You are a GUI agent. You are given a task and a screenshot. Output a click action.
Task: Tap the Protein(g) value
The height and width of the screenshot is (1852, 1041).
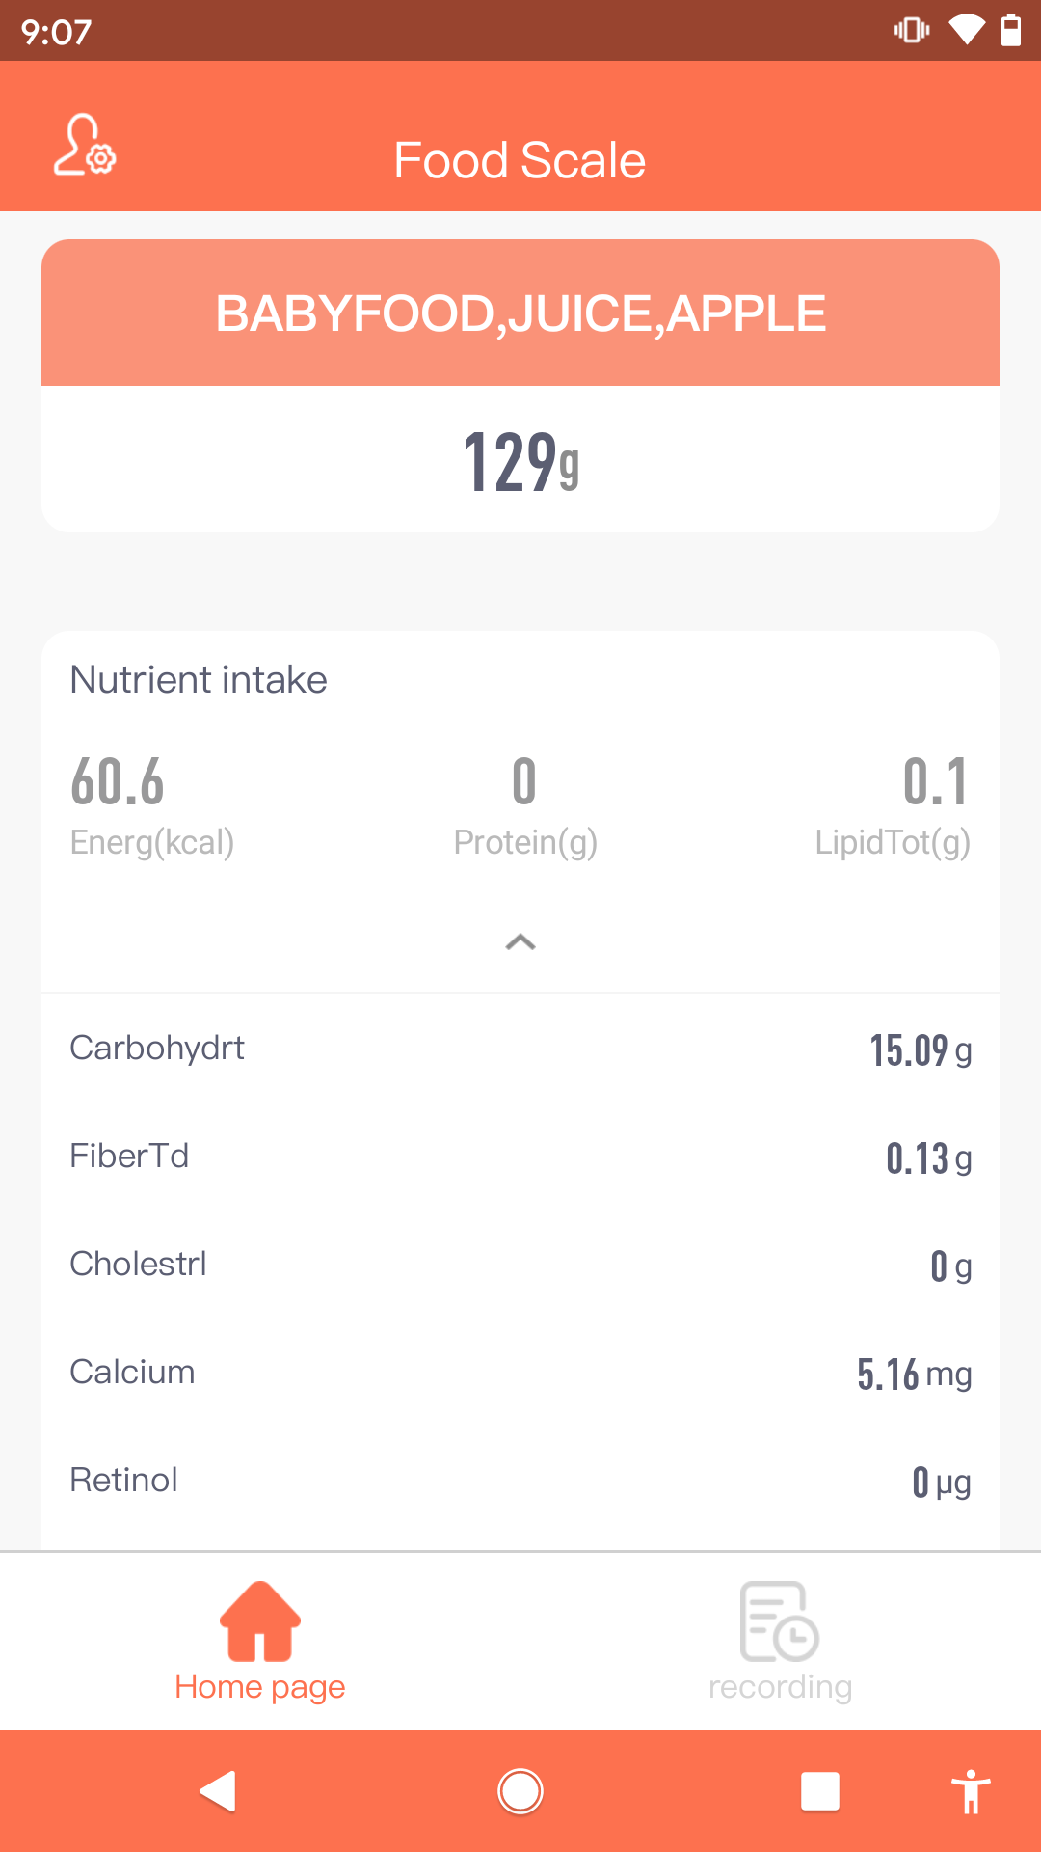[523, 781]
